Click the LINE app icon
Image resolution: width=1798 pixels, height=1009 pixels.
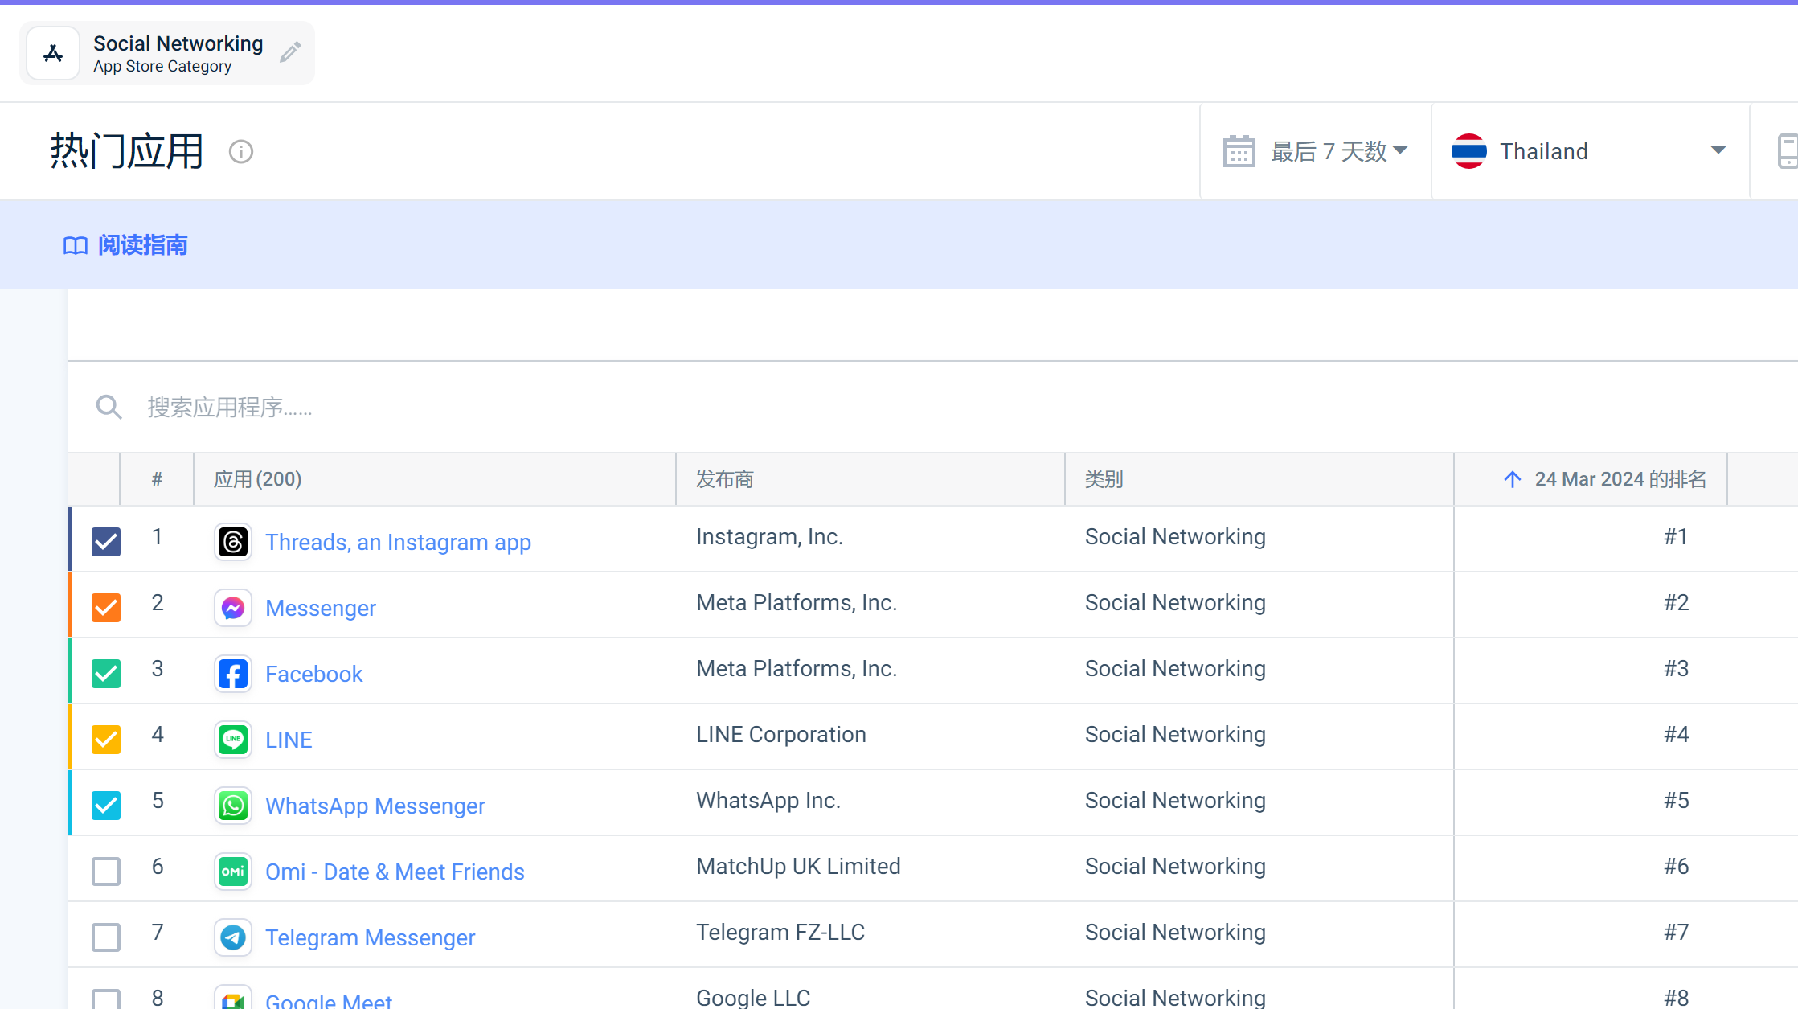click(233, 740)
